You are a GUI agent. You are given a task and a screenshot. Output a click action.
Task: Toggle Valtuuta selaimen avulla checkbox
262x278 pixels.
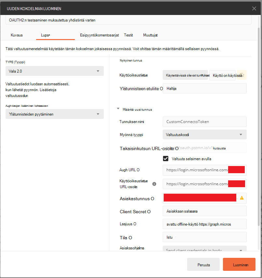tap(166, 159)
